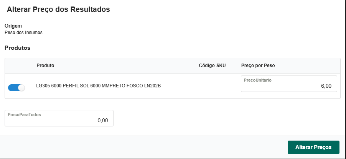Viewport: 346px width, 159px height.
Task: Focus the PrecoUnitario input field
Action: [289, 86]
